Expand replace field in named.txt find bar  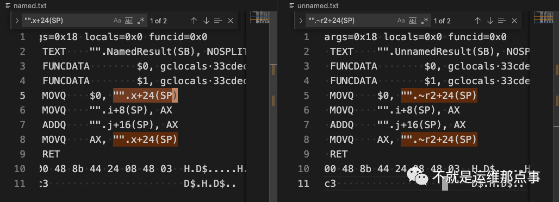pos(17,21)
